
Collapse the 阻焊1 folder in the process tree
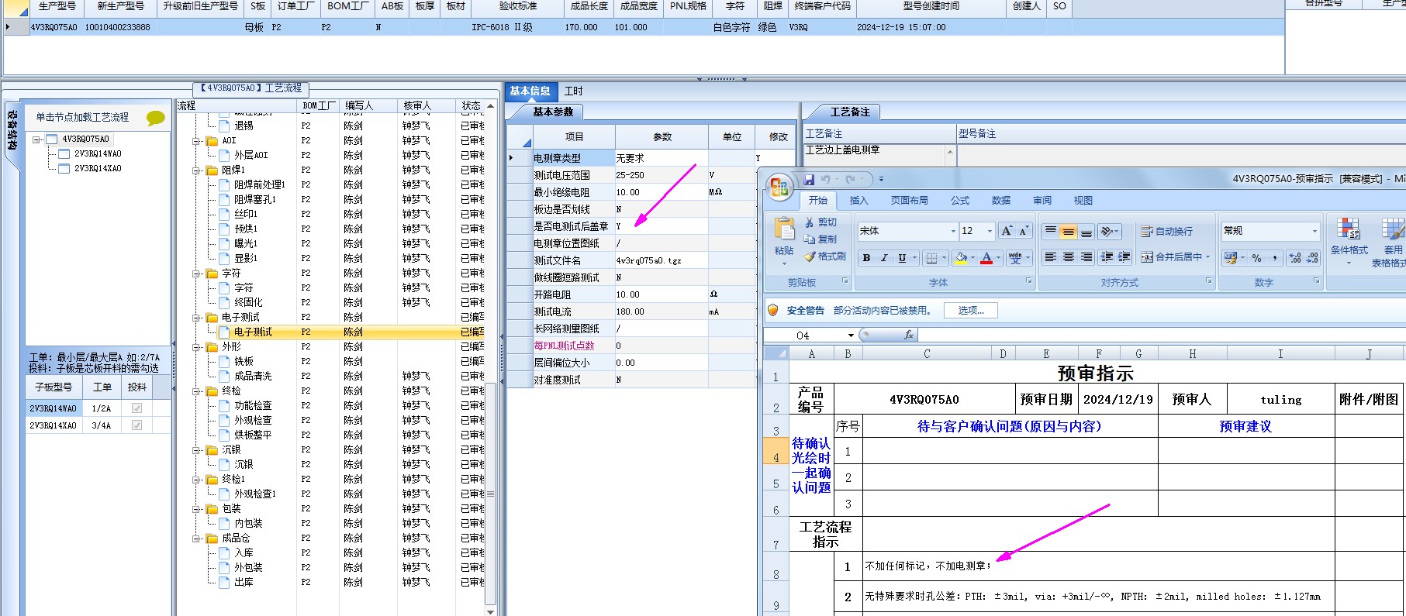click(x=197, y=170)
